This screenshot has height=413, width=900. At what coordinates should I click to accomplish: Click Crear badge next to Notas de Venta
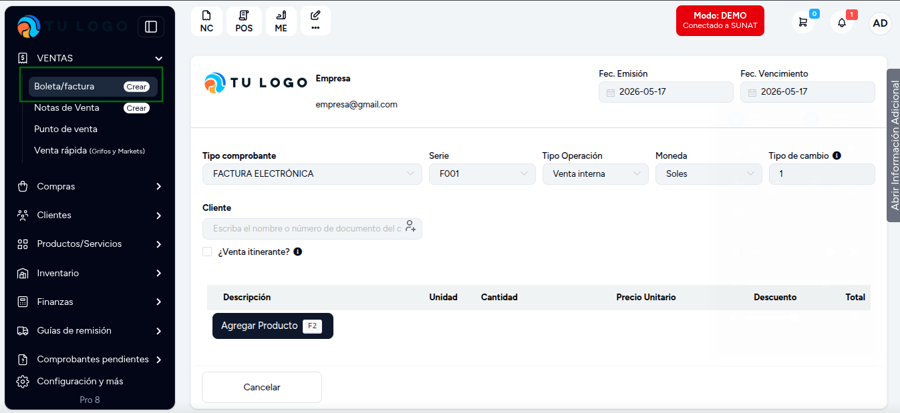[x=137, y=108]
